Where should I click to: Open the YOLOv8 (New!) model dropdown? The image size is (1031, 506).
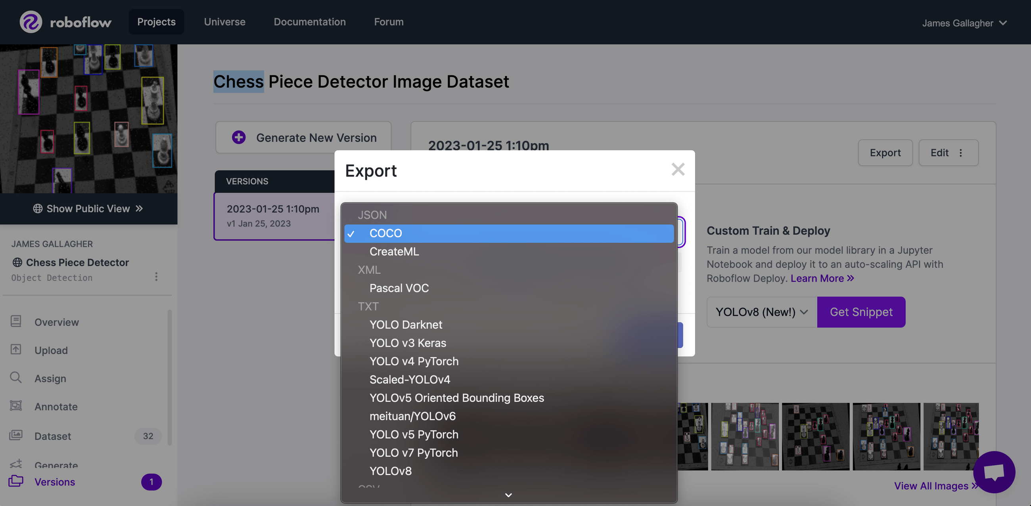click(761, 312)
